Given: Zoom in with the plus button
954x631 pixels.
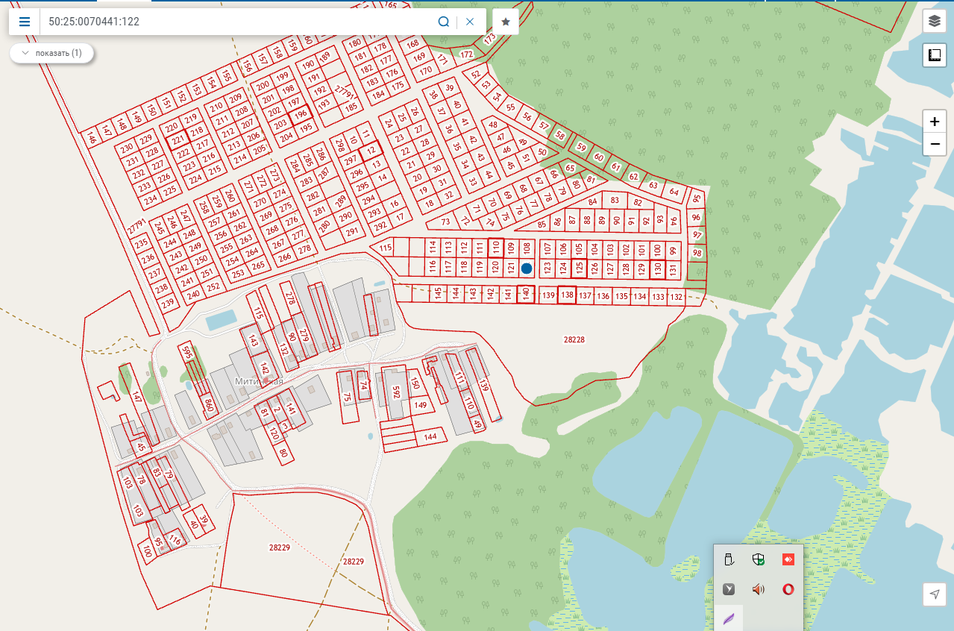Looking at the screenshot, I should 935,122.
